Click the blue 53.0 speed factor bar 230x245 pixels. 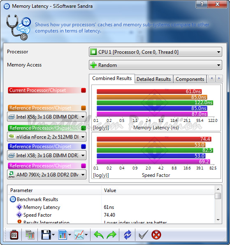pos(151,156)
